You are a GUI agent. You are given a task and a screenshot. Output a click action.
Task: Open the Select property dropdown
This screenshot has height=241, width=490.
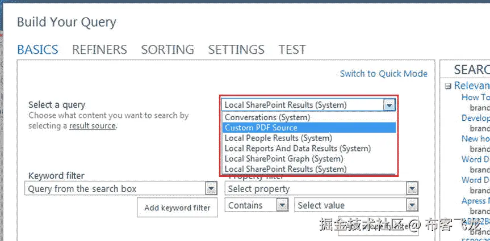click(321, 189)
